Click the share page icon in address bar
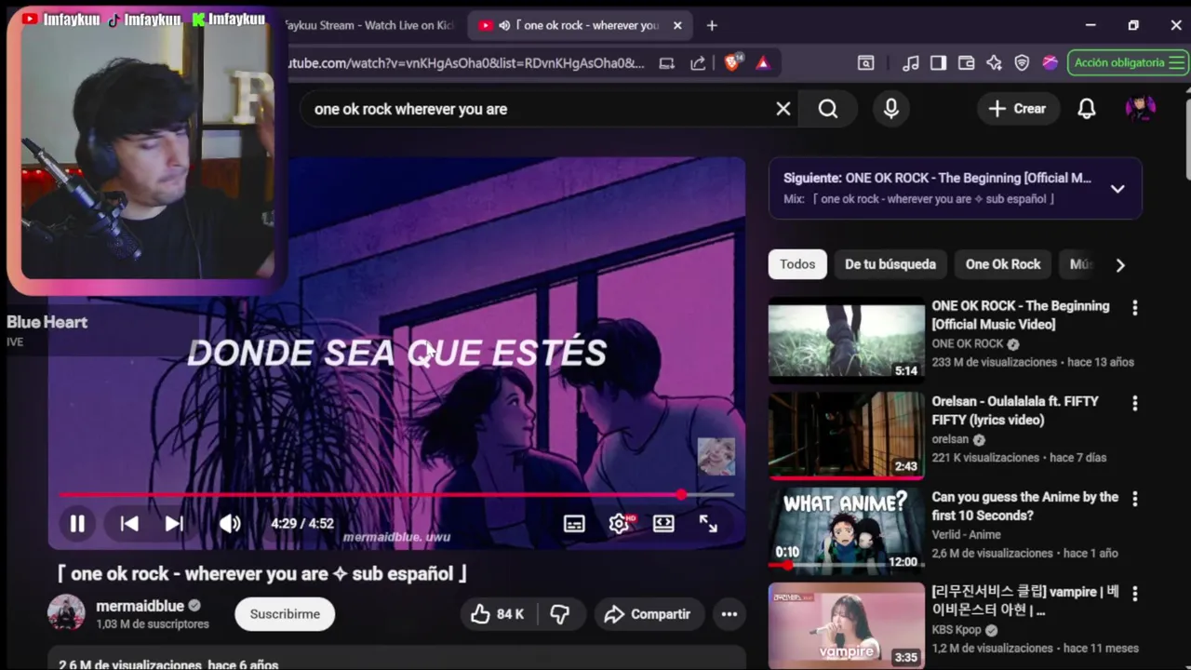Image resolution: width=1191 pixels, height=670 pixels. click(698, 63)
